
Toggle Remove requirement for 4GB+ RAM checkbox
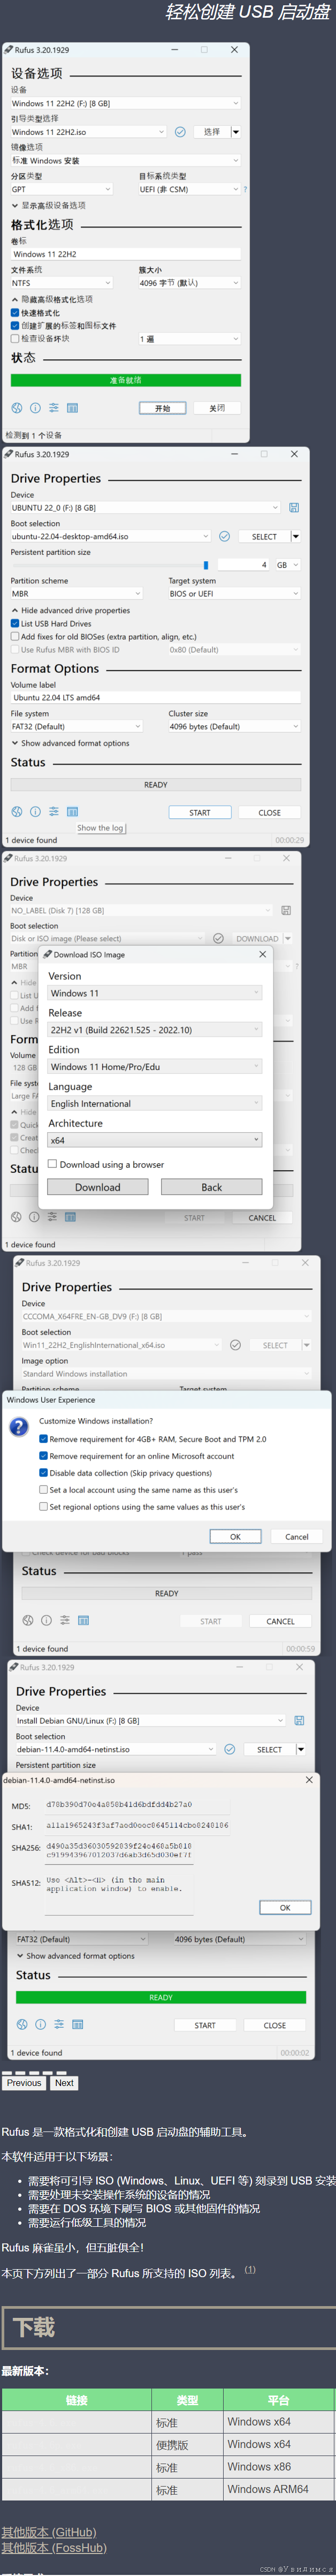43,1439
